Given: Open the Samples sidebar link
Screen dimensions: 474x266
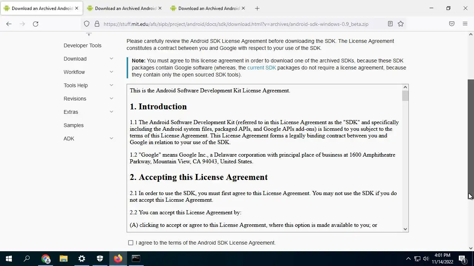Looking at the screenshot, I should tap(74, 125).
